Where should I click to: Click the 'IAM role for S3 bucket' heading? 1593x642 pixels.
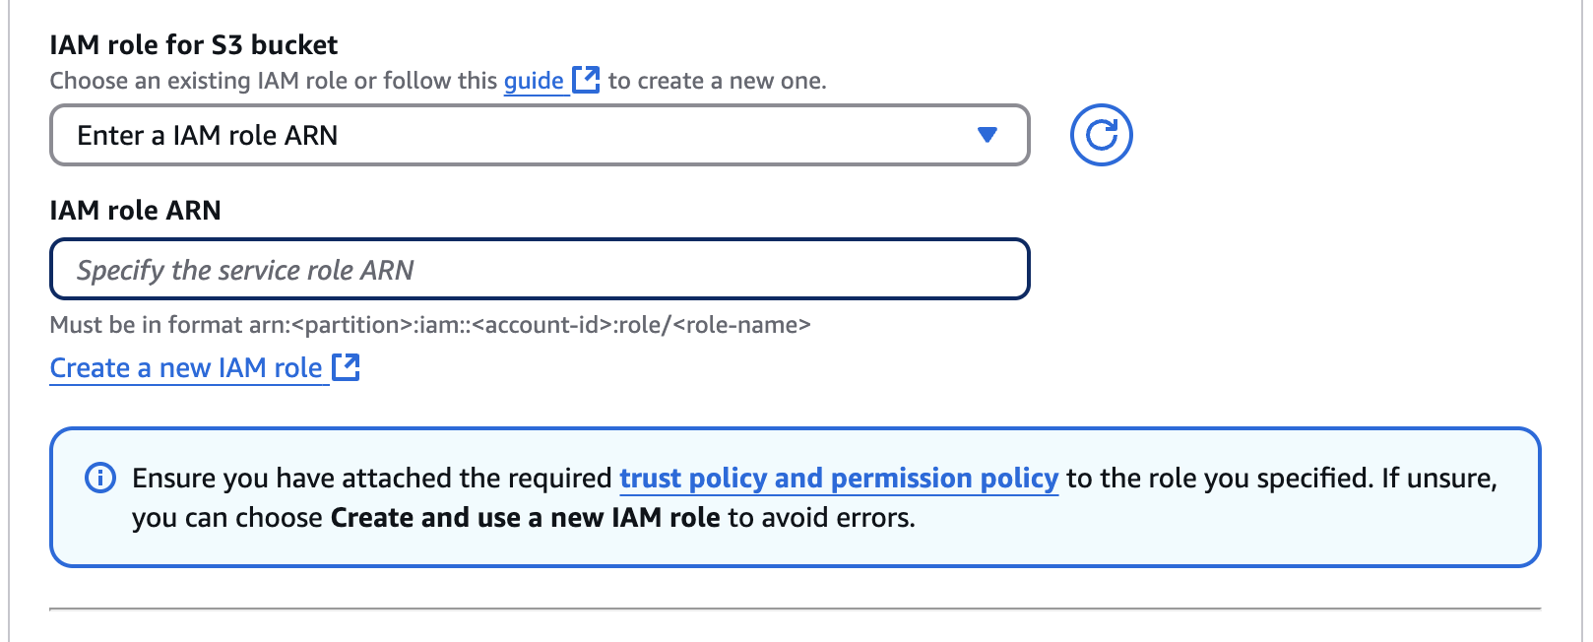pos(194,45)
